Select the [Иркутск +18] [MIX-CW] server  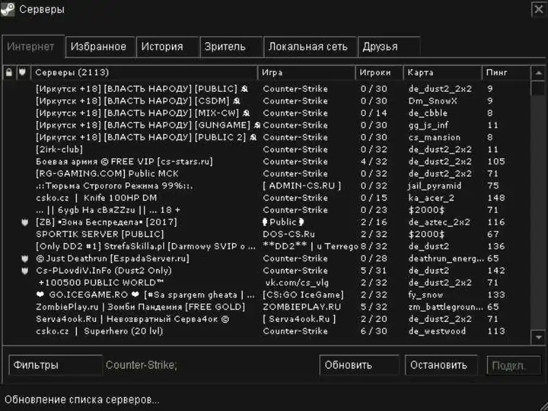pyautogui.click(x=266, y=113)
